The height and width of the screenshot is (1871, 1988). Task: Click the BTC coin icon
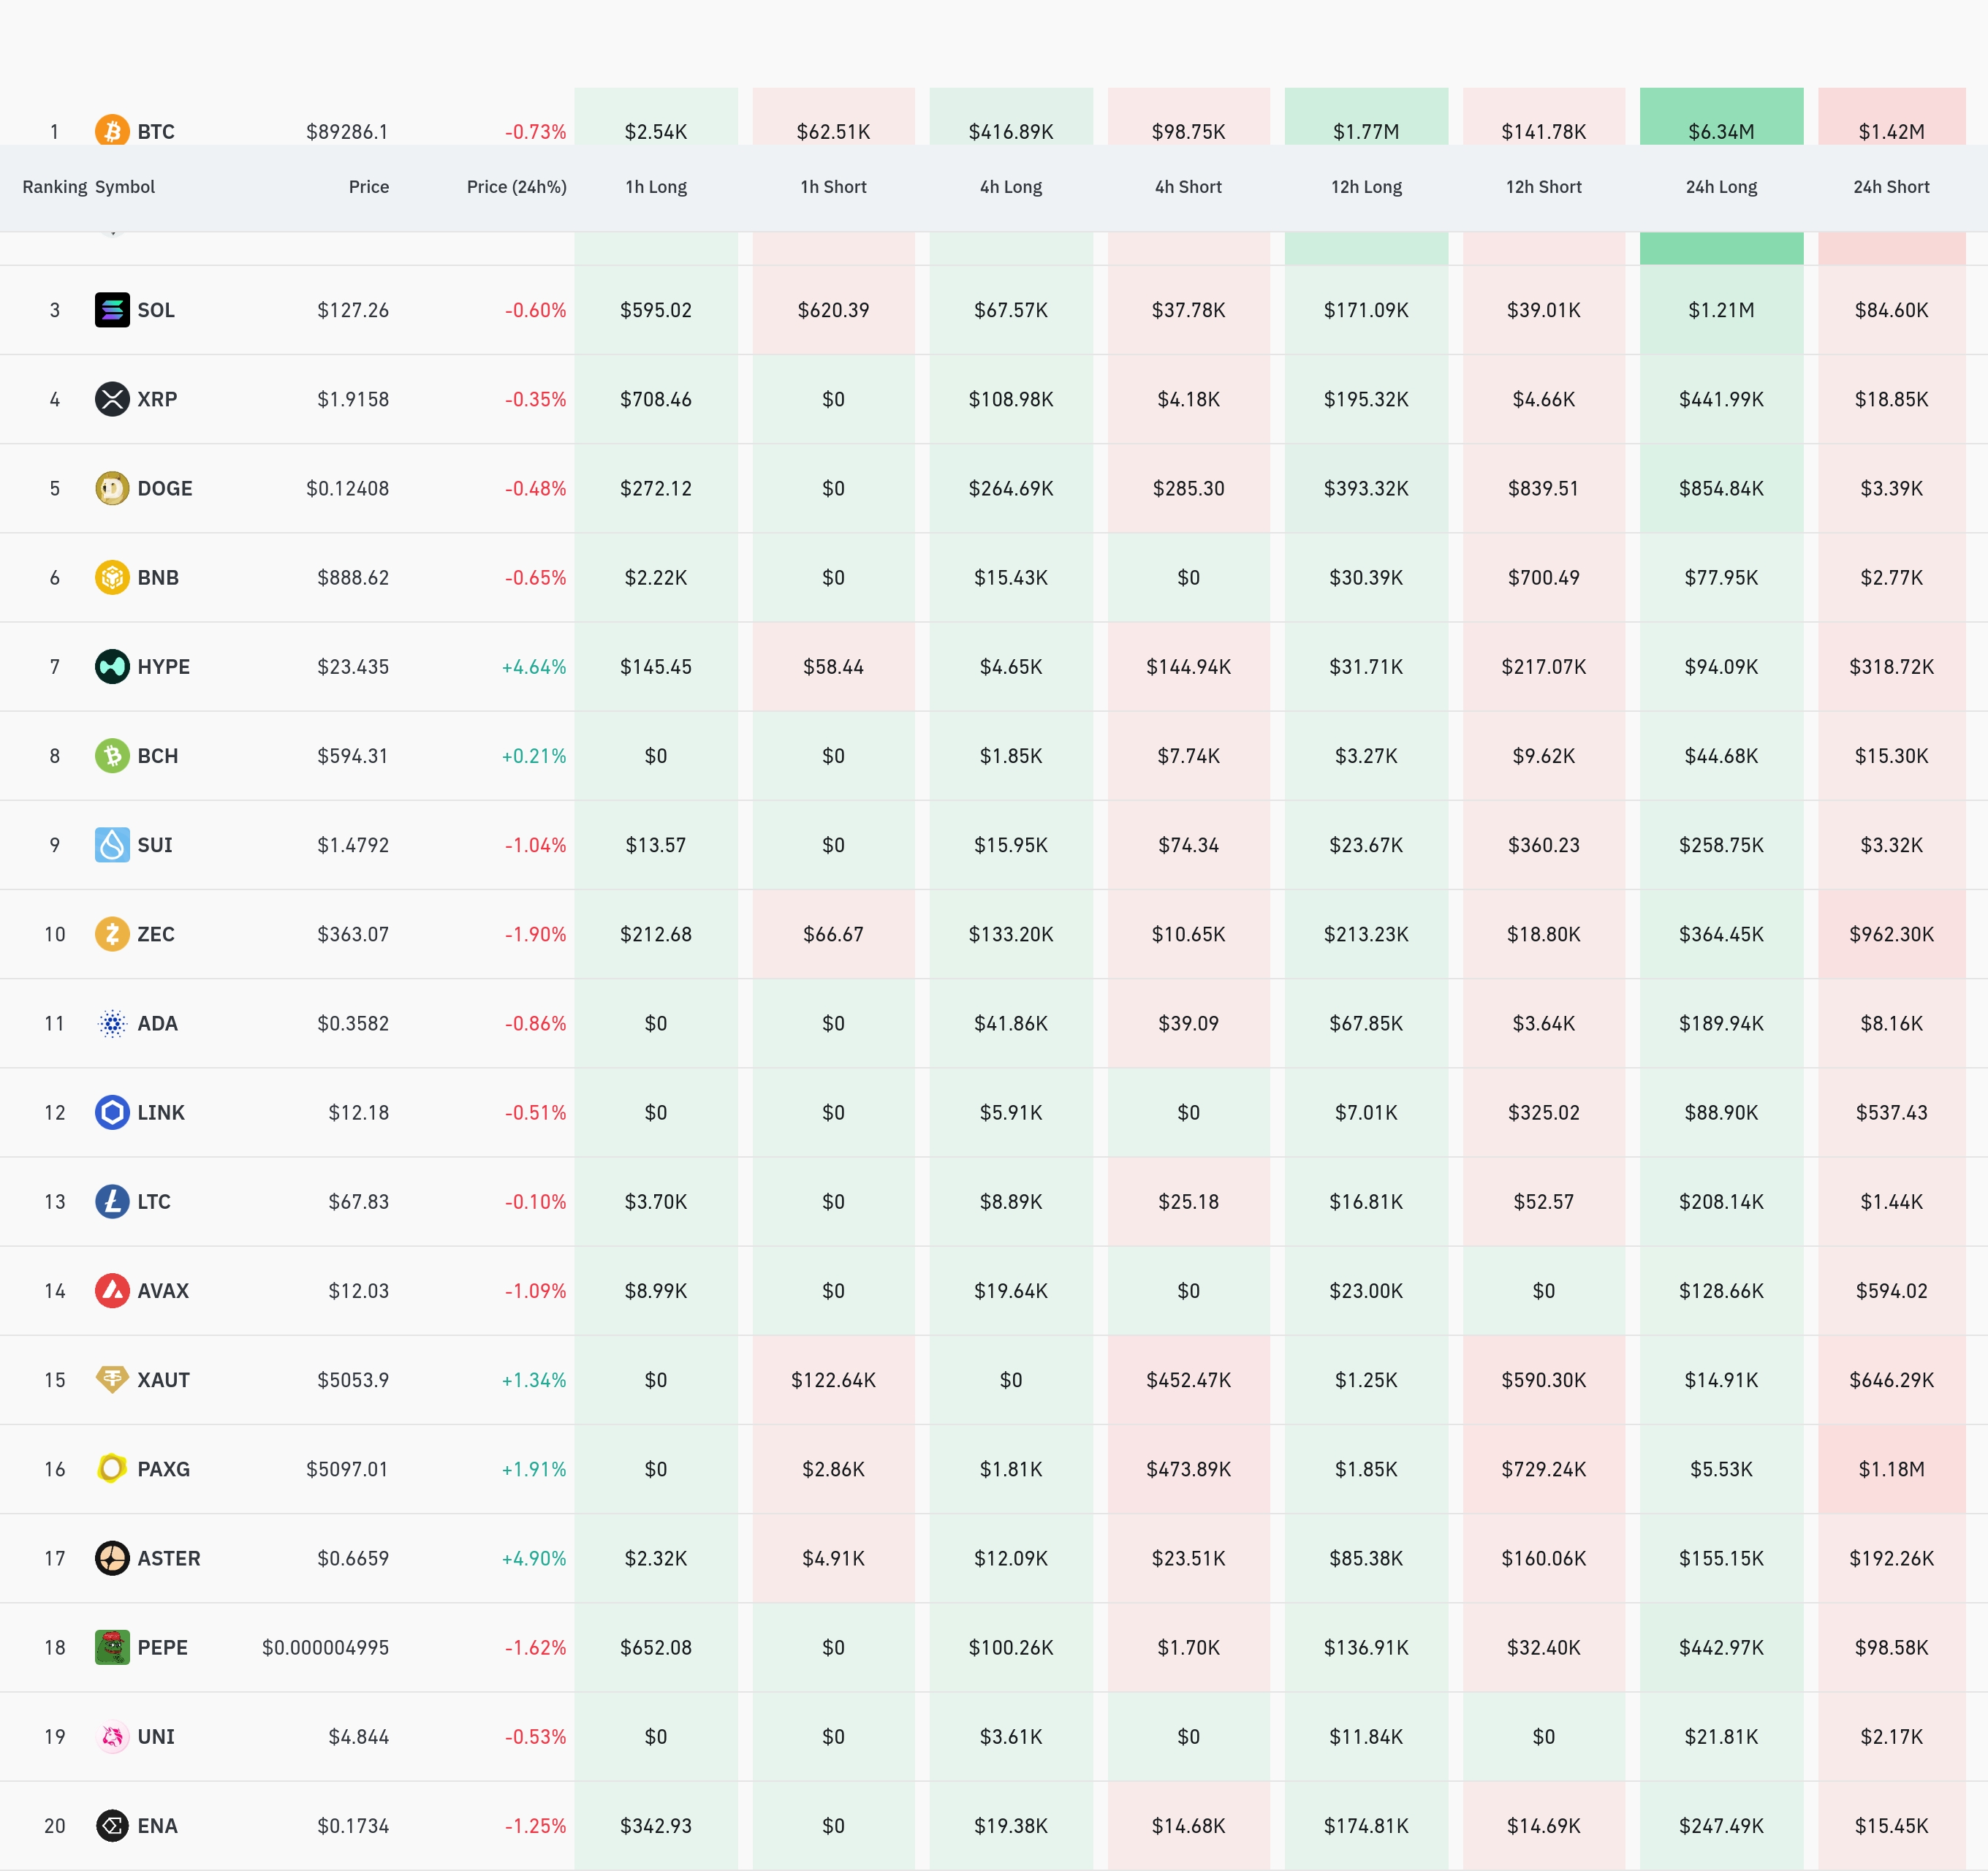pyautogui.click(x=112, y=130)
